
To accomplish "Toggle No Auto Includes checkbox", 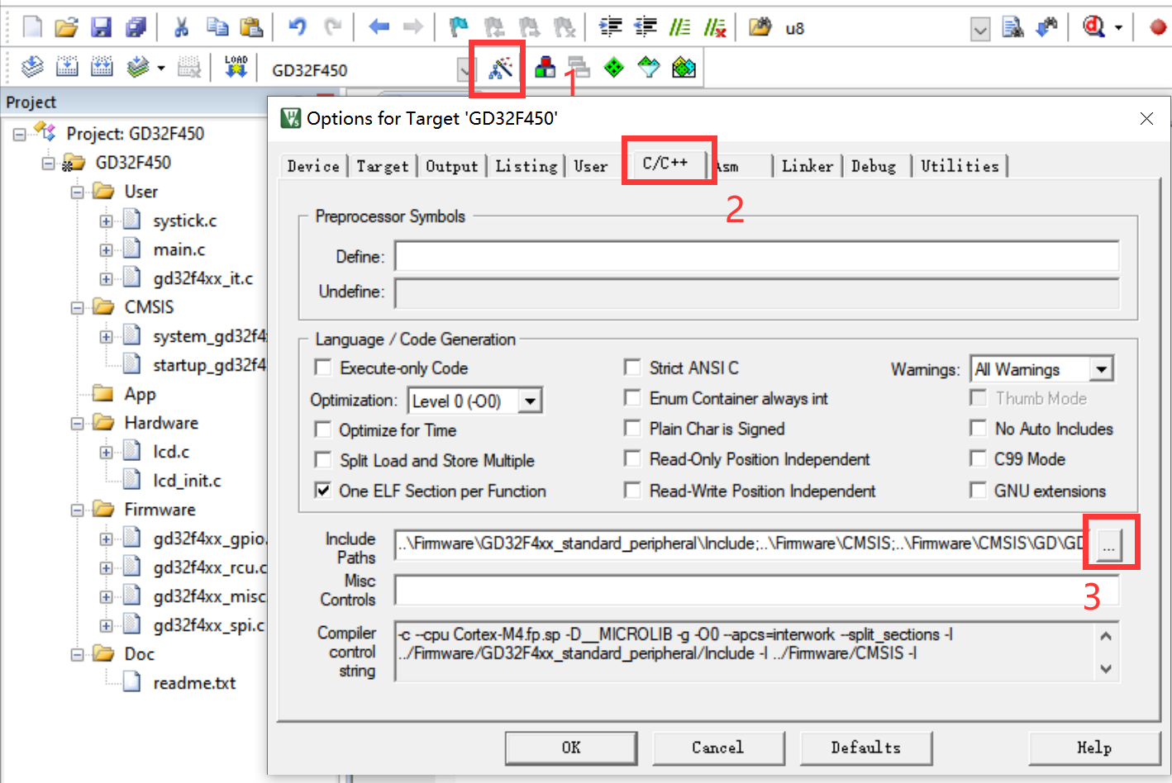I will [x=978, y=428].
